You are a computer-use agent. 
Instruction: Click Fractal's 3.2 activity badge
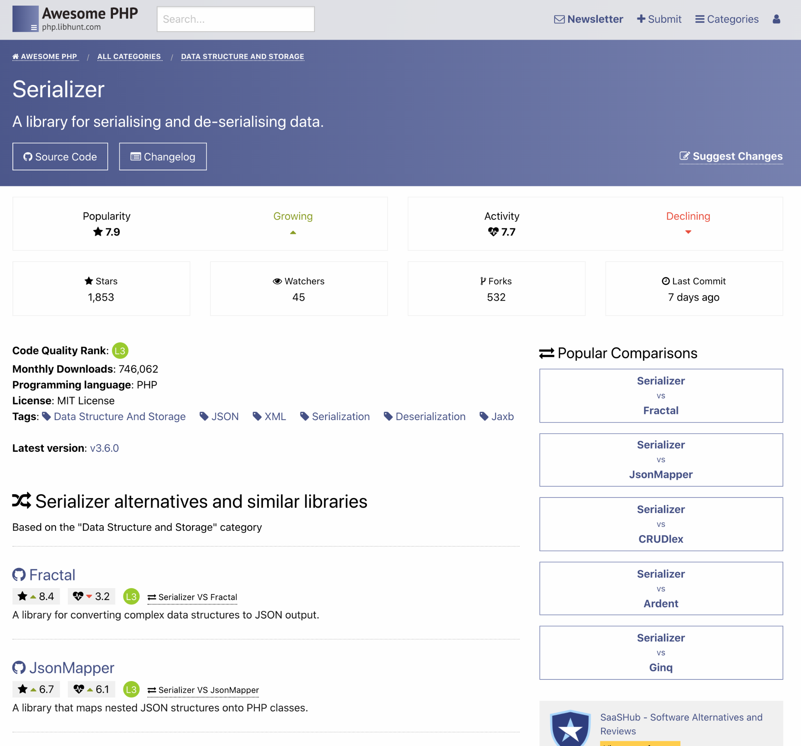coord(91,596)
